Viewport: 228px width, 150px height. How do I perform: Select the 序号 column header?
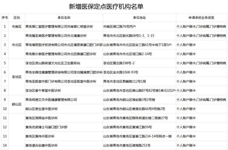coord(5,18)
